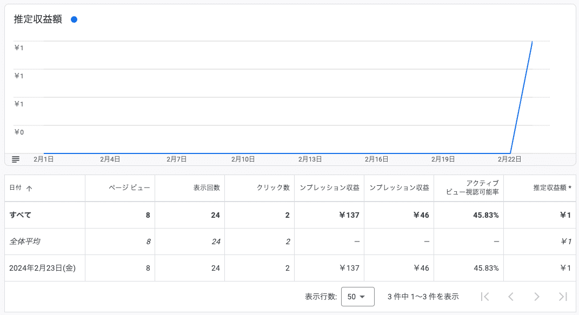The image size is (579, 315).
Task: Sort by ページビュー column header
Action: coord(129,188)
